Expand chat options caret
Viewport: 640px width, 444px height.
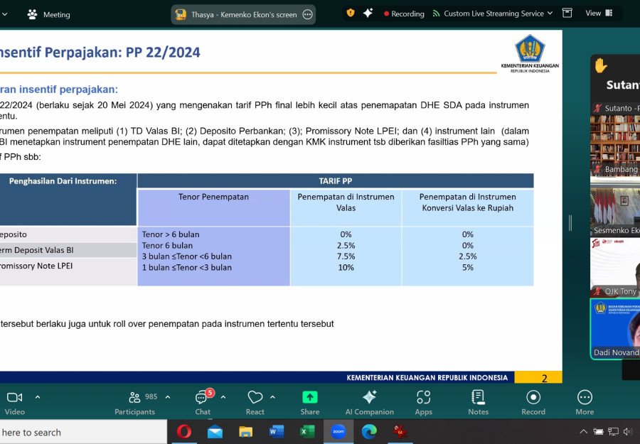point(223,396)
